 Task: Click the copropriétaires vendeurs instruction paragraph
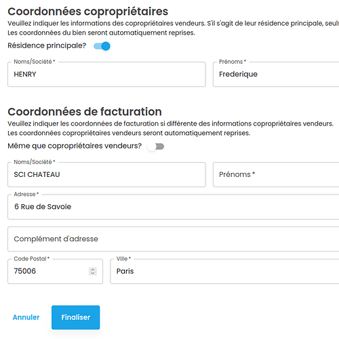174,28
